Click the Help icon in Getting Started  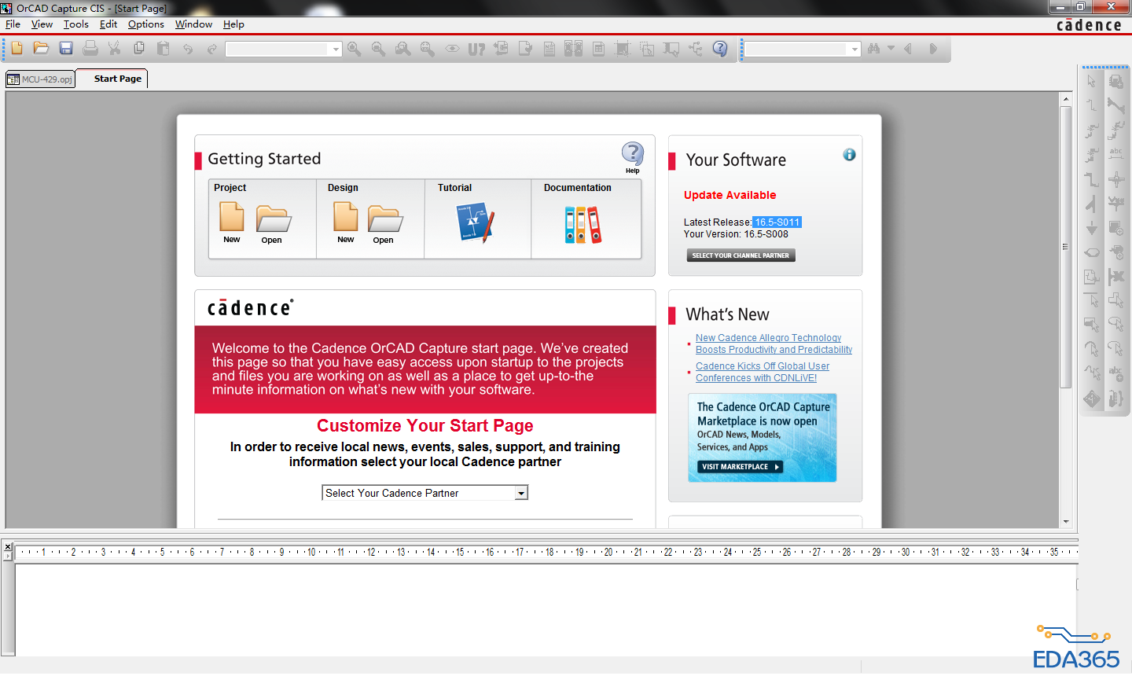pyautogui.click(x=633, y=156)
